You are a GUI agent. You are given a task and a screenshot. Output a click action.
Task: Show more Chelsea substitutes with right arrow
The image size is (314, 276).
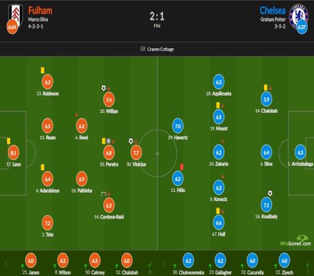pos(308,263)
